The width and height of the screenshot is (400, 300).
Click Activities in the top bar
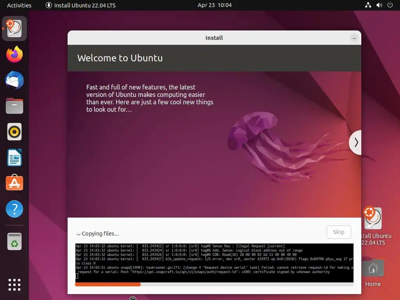click(x=19, y=5)
